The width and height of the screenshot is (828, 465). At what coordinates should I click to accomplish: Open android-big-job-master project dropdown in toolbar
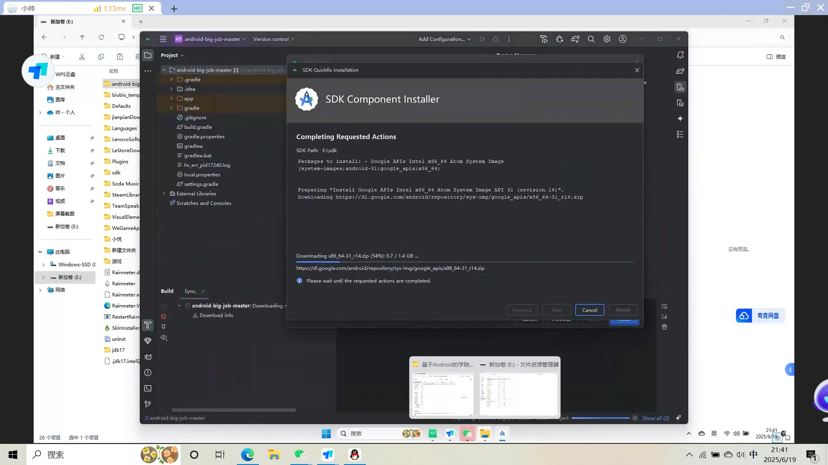[210, 39]
